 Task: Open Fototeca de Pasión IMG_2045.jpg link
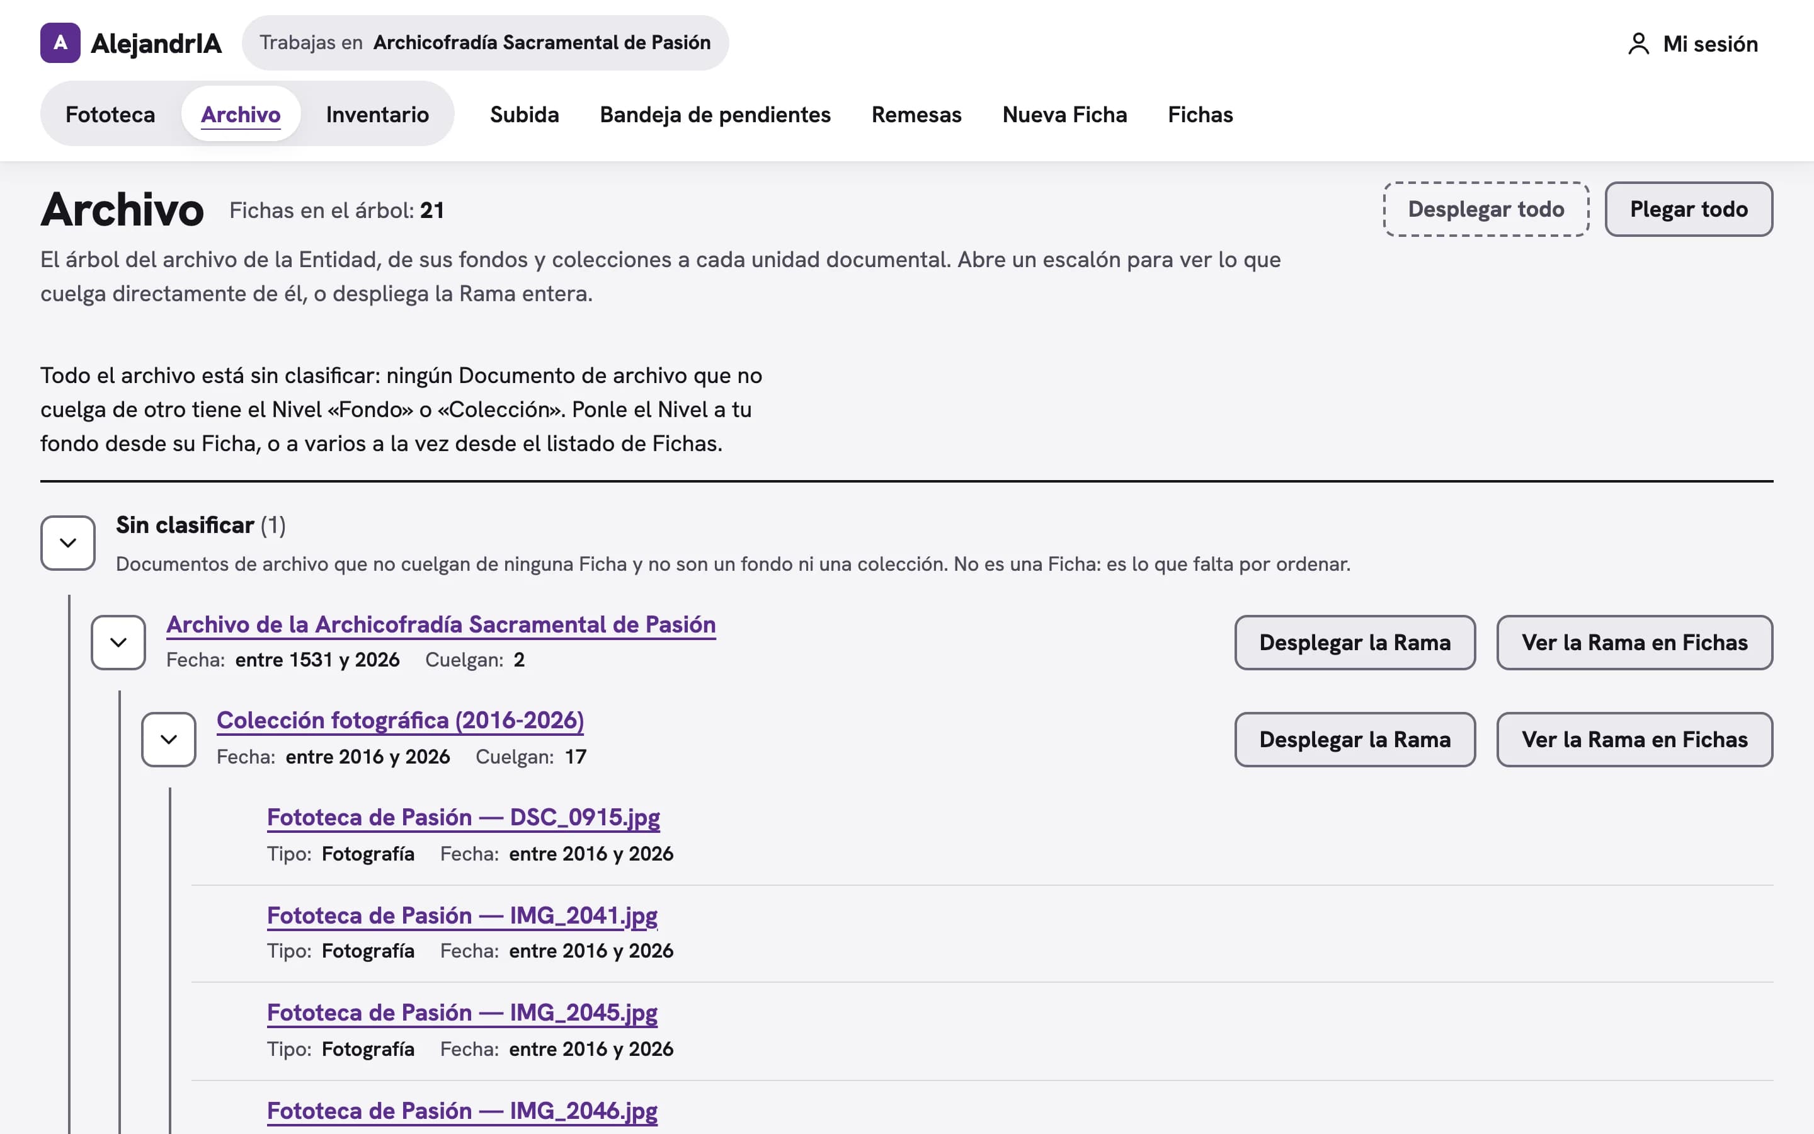462,1012
